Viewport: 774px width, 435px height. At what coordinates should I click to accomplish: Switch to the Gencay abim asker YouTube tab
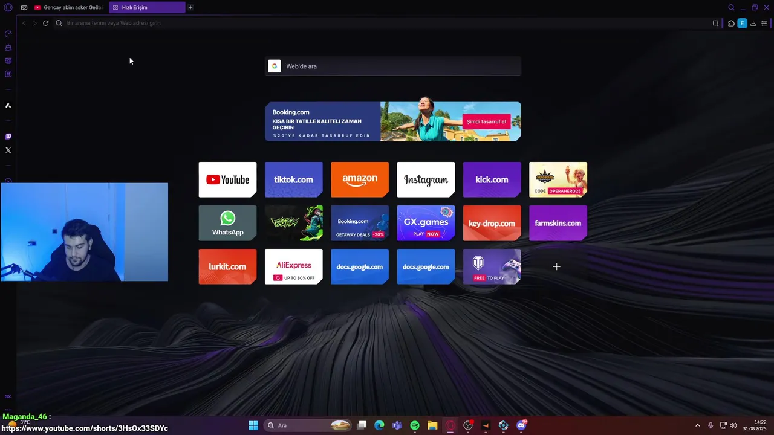tap(68, 8)
